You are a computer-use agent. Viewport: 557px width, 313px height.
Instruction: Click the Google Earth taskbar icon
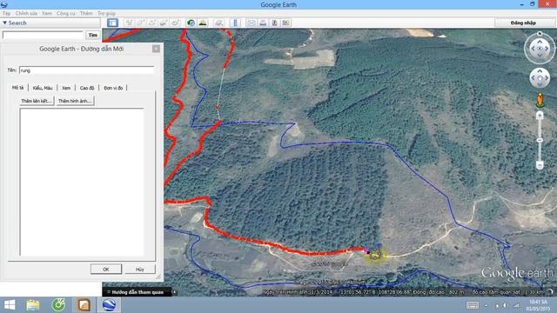(109, 305)
